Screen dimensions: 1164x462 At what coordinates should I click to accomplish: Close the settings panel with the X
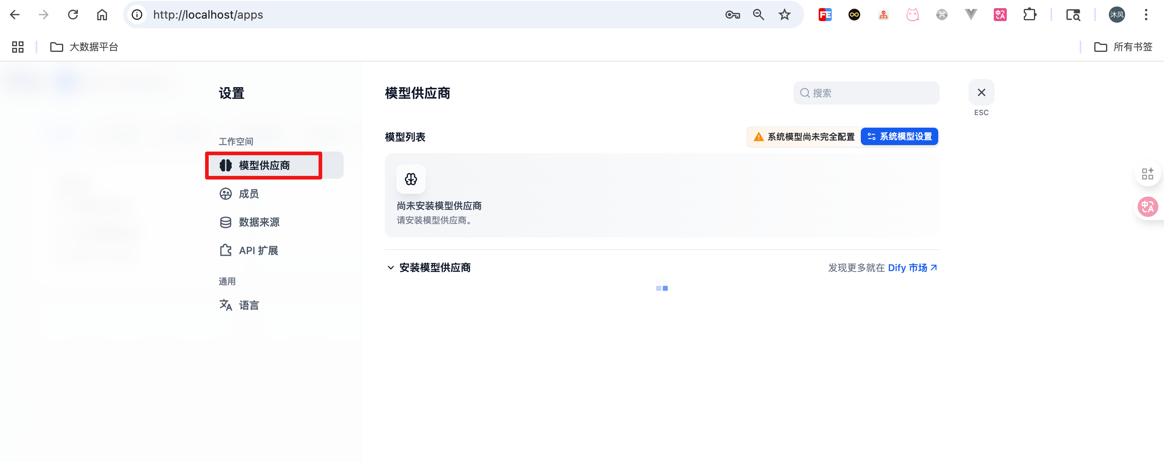point(981,92)
